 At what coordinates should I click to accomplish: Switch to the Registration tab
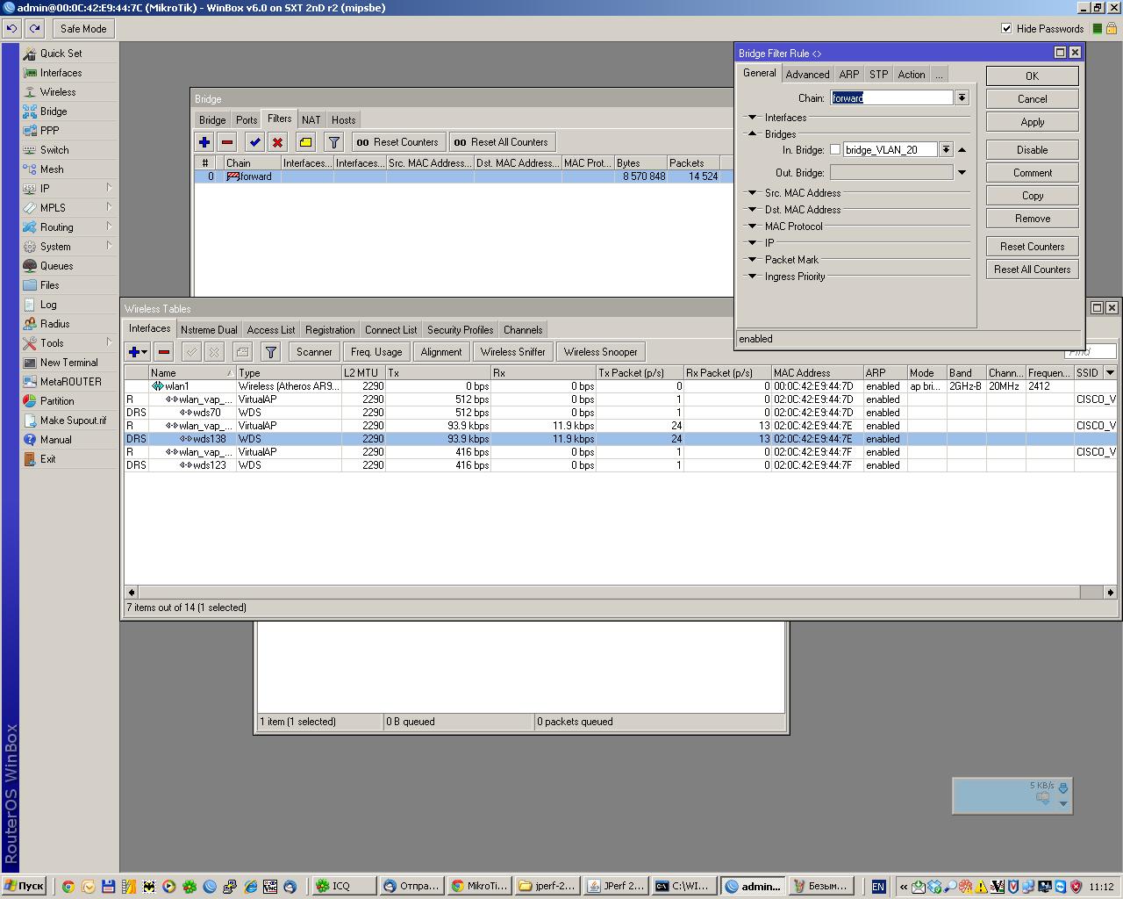[x=330, y=330]
